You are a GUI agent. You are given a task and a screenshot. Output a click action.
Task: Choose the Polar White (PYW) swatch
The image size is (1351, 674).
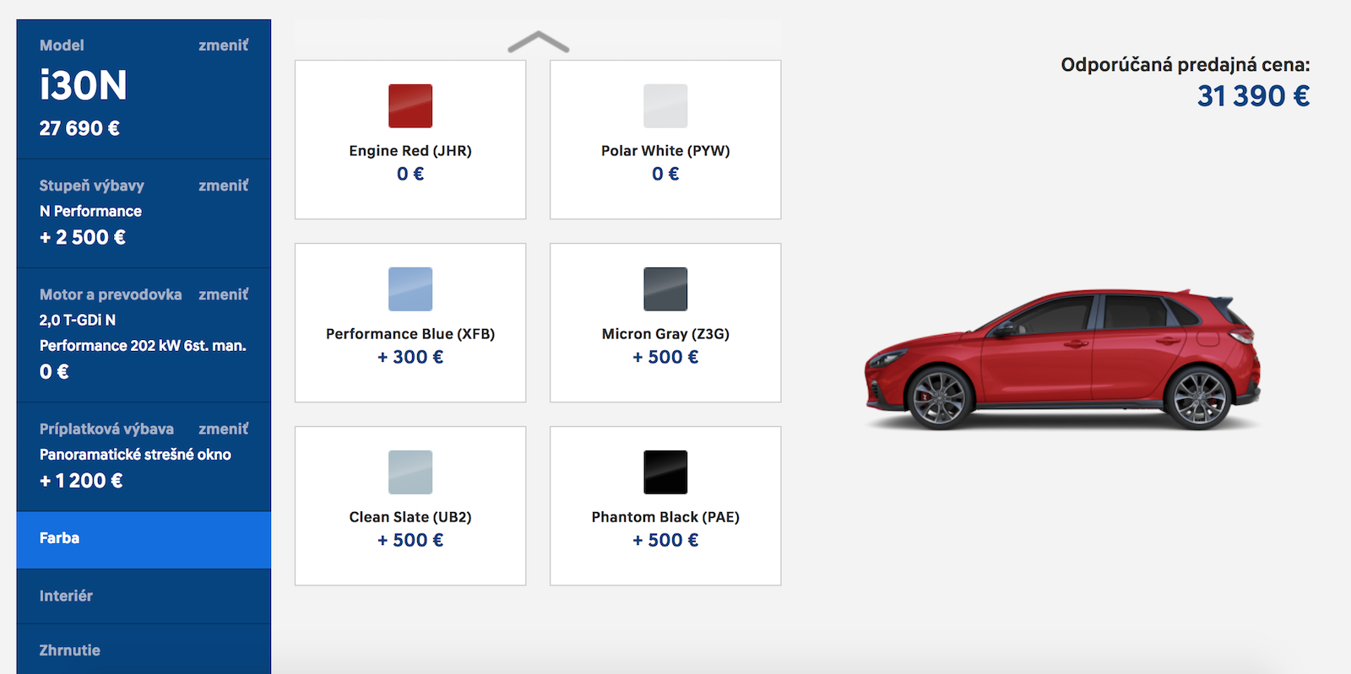665,106
